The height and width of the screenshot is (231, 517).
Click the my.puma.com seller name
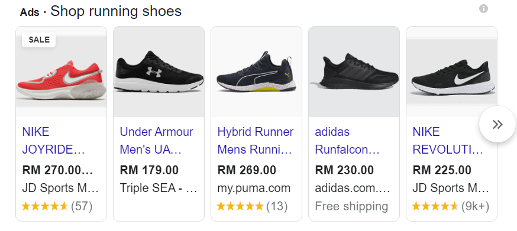[254, 188]
